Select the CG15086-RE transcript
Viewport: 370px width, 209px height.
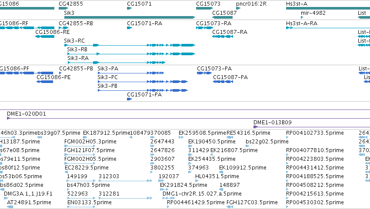pyautogui.click(x=45, y=36)
